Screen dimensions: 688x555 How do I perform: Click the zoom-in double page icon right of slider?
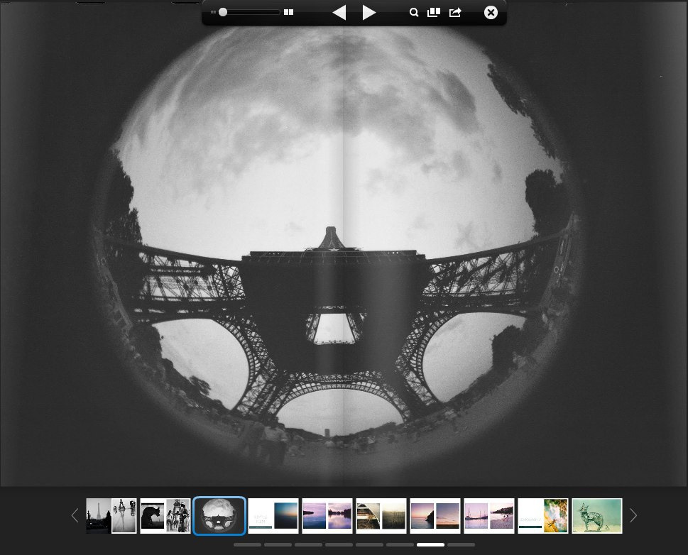(x=288, y=13)
